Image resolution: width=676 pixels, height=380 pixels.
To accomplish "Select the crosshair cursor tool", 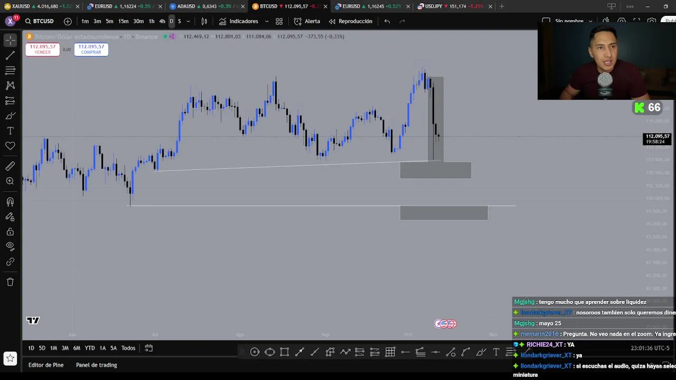I will tap(10, 40).
